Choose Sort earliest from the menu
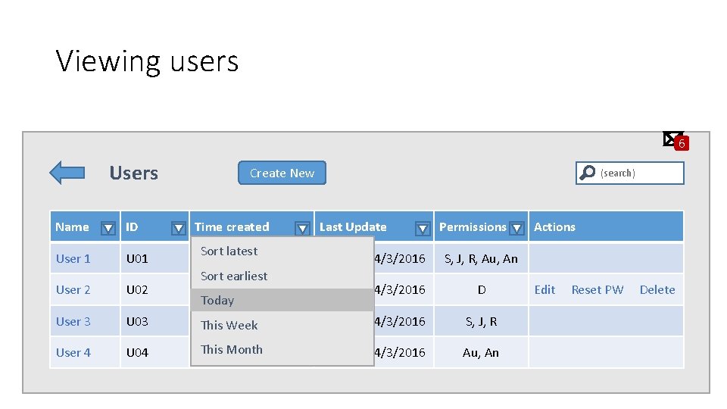Viewport: 727px width, 409px height. tap(234, 276)
